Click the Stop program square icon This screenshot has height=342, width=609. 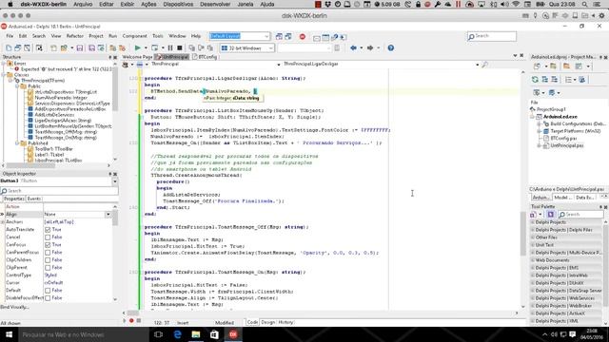[180, 48]
